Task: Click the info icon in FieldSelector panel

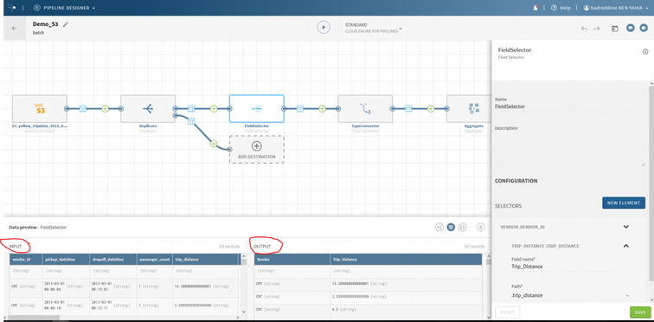Action: click(645, 51)
